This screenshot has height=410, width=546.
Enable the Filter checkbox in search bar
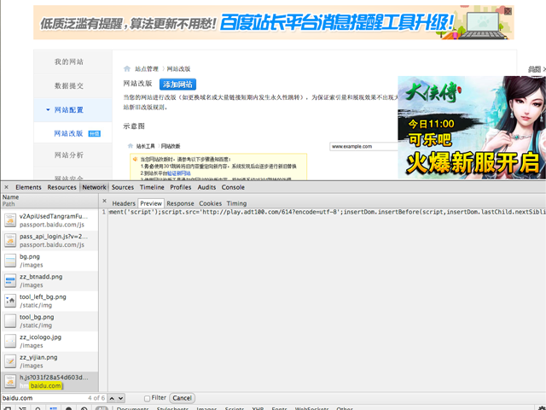pyautogui.click(x=147, y=398)
